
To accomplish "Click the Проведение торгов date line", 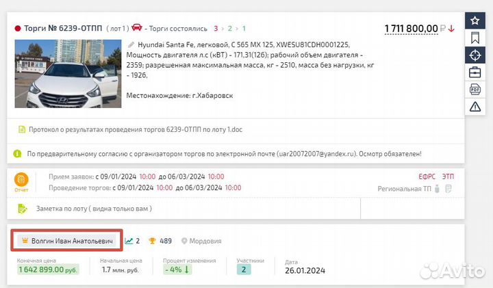I will (145, 188).
